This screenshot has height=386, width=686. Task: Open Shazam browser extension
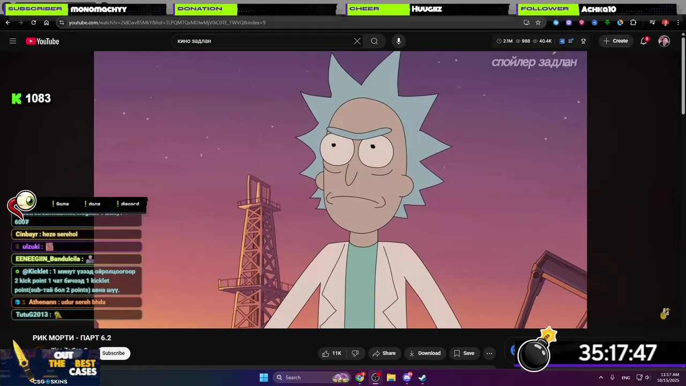click(x=556, y=23)
